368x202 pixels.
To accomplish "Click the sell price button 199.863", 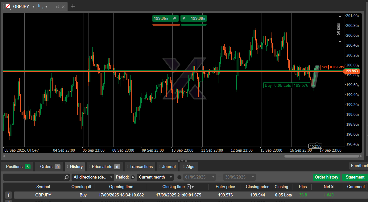I will tap(166, 18).
